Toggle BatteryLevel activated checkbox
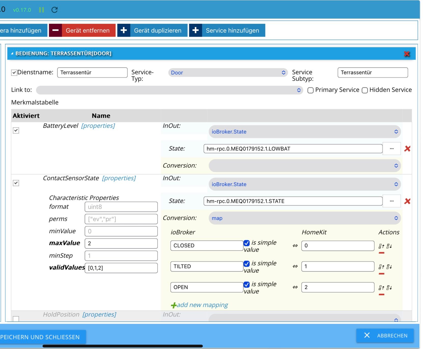This screenshot has width=423, height=349. point(16,131)
